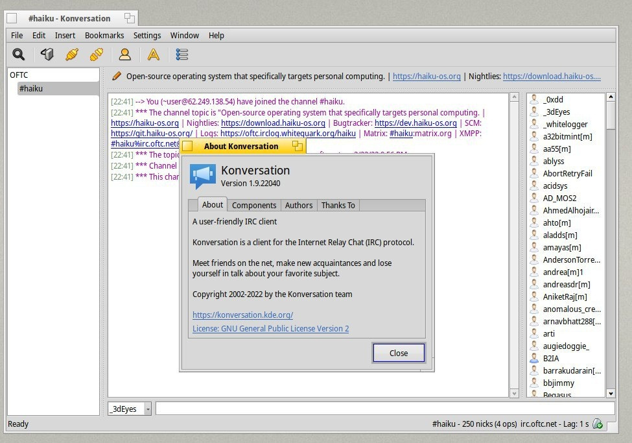Select nick augiedoggie_ in user list
632x443 pixels.
566,346
